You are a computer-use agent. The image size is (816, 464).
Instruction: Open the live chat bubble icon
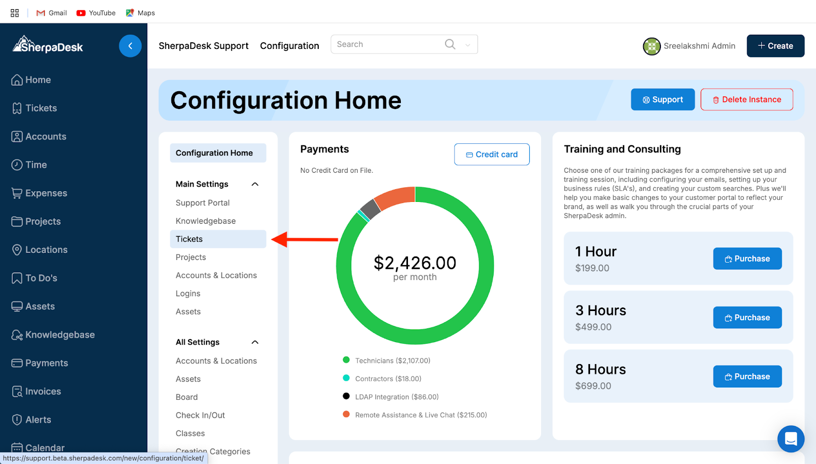tap(790, 439)
